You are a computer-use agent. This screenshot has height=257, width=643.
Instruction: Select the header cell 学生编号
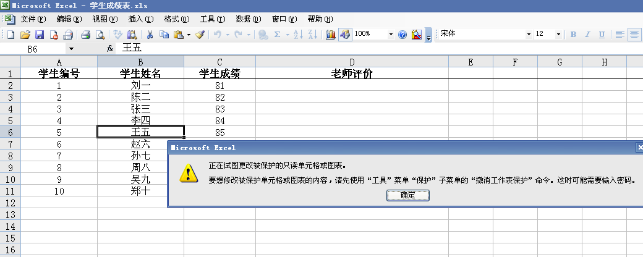click(x=59, y=74)
